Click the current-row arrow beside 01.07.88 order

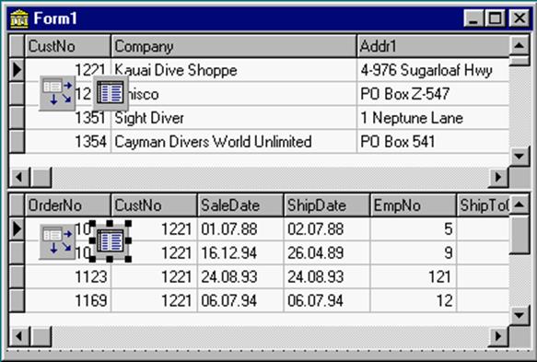17,228
